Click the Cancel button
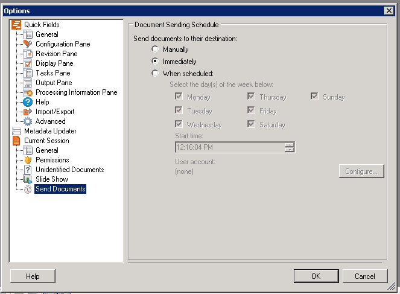Screen dimensions: 400x294 (x=365, y=276)
